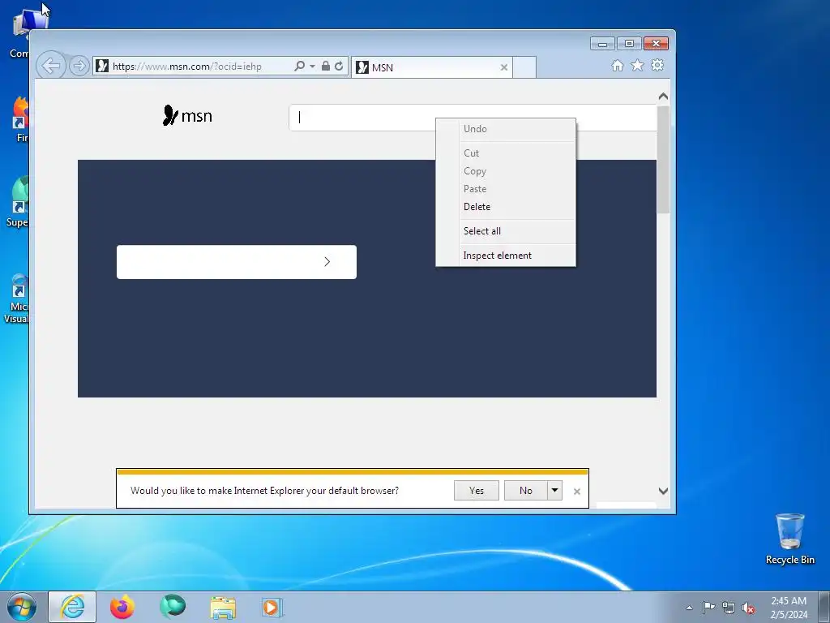Select the MSN browser tab
This screenshot has width=830, height=623.
click(x=431, y=67)
